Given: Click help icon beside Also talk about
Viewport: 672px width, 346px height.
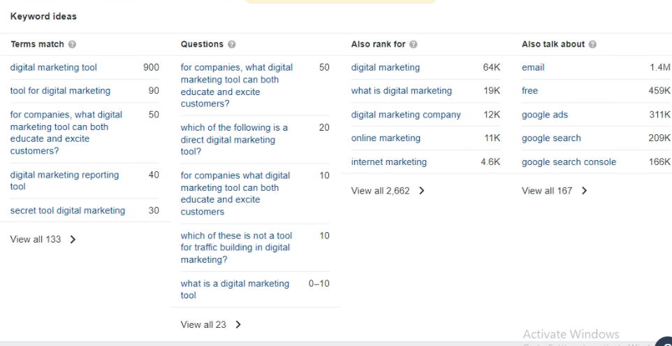Looking at the screenshot, I should pos(592,44).
